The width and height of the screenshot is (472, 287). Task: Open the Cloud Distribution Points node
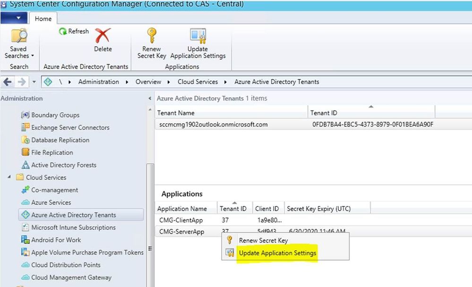tap(66, 265)
